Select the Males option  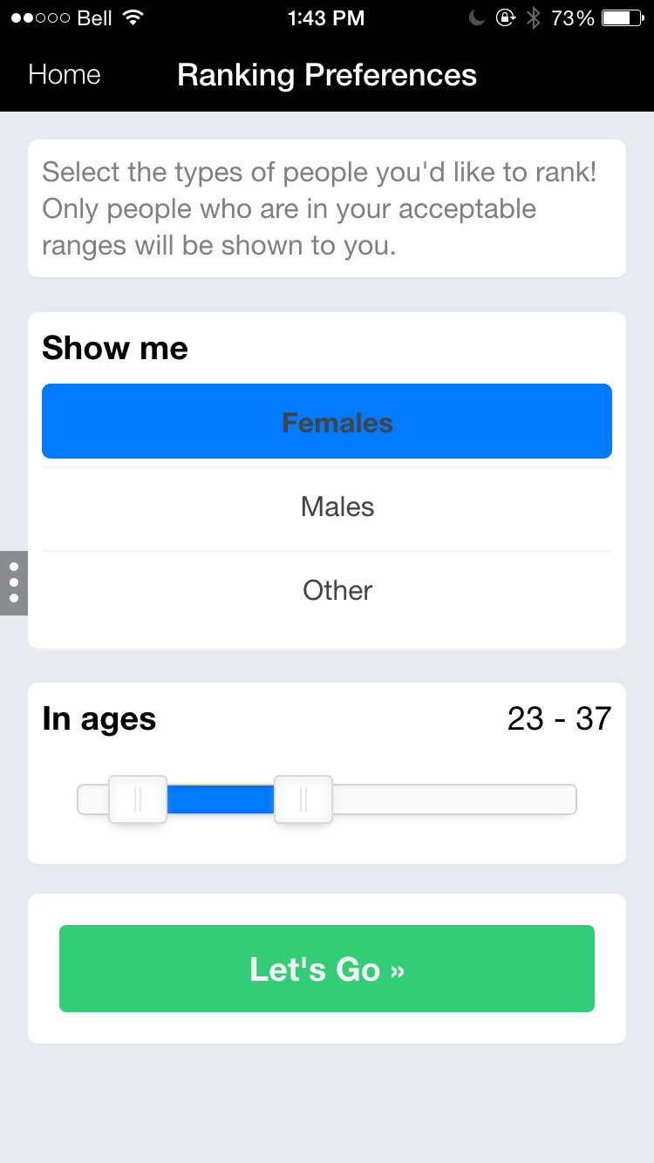click(x=337, y=507)
